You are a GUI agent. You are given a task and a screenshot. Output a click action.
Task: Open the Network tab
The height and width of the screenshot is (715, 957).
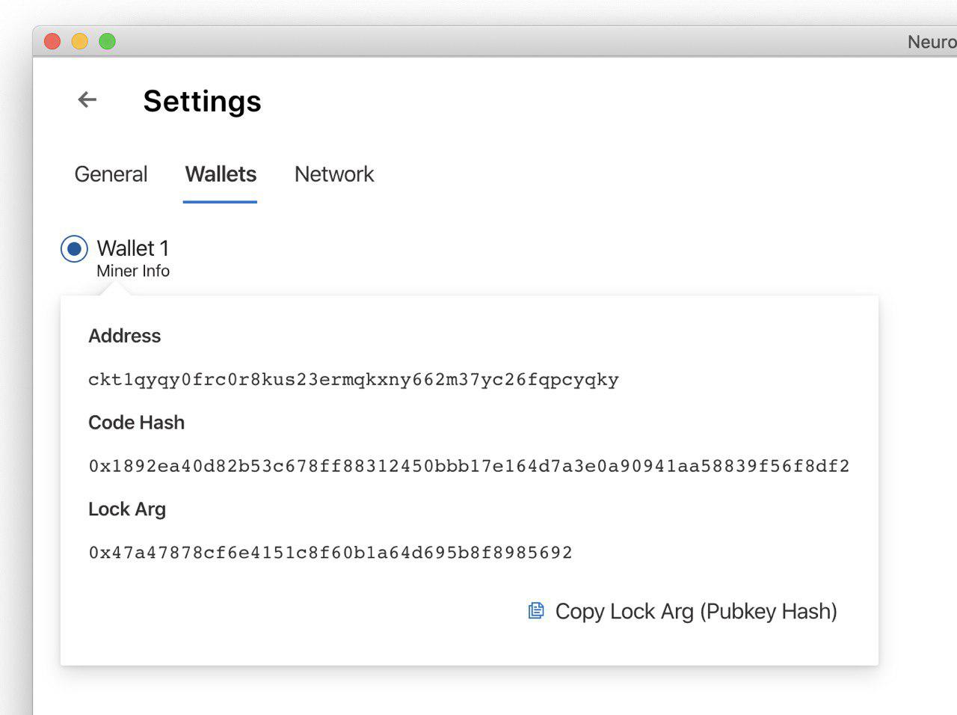pyautogui.click(x=334, y=174)
